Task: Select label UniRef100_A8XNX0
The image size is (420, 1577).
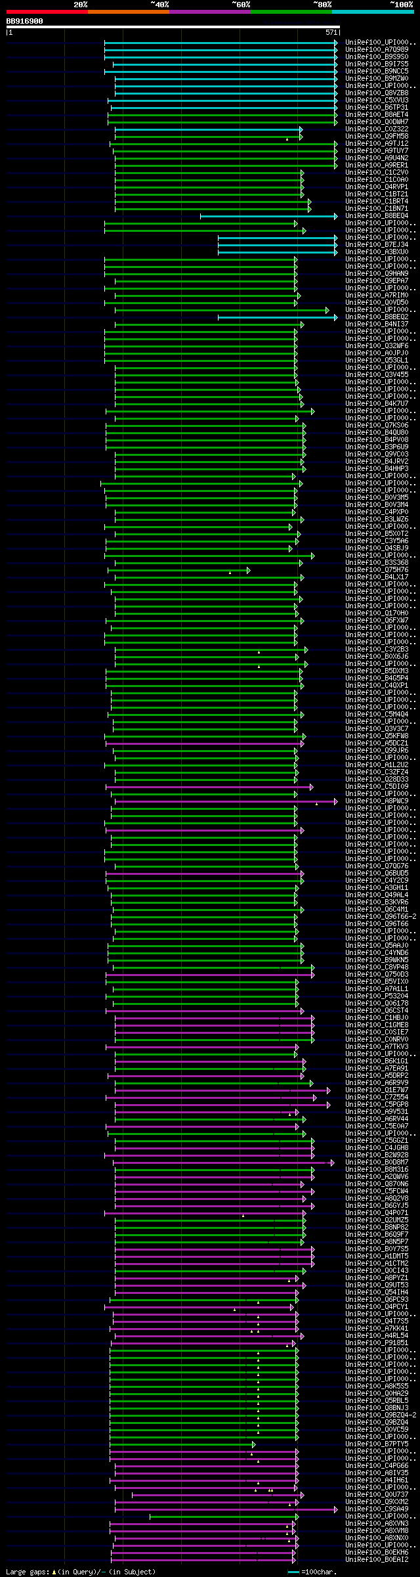Action: pos(377,1538)
